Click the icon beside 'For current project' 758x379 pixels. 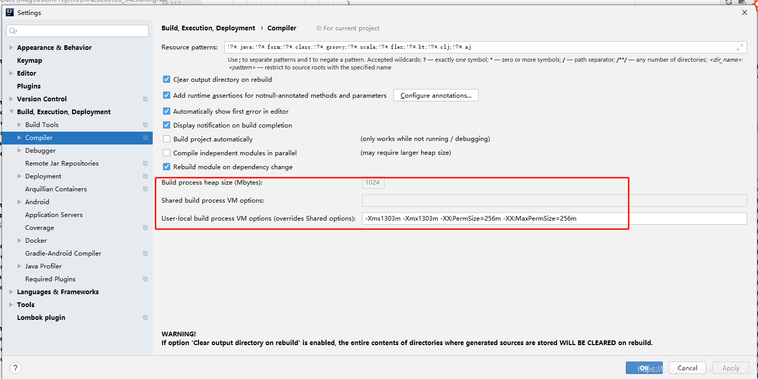[x=318, y=28]
